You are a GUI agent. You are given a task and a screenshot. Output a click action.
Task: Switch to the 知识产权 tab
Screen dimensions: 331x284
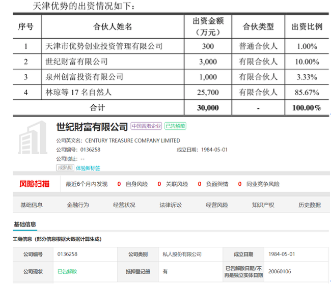click(263, 205)
